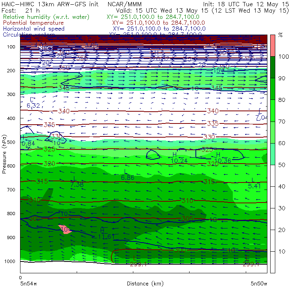Click 'Init: 18 UTC Tue 12 May 15'
Image resolution: width=291 pixels, height=291 pixels.
tap(246, 4)
